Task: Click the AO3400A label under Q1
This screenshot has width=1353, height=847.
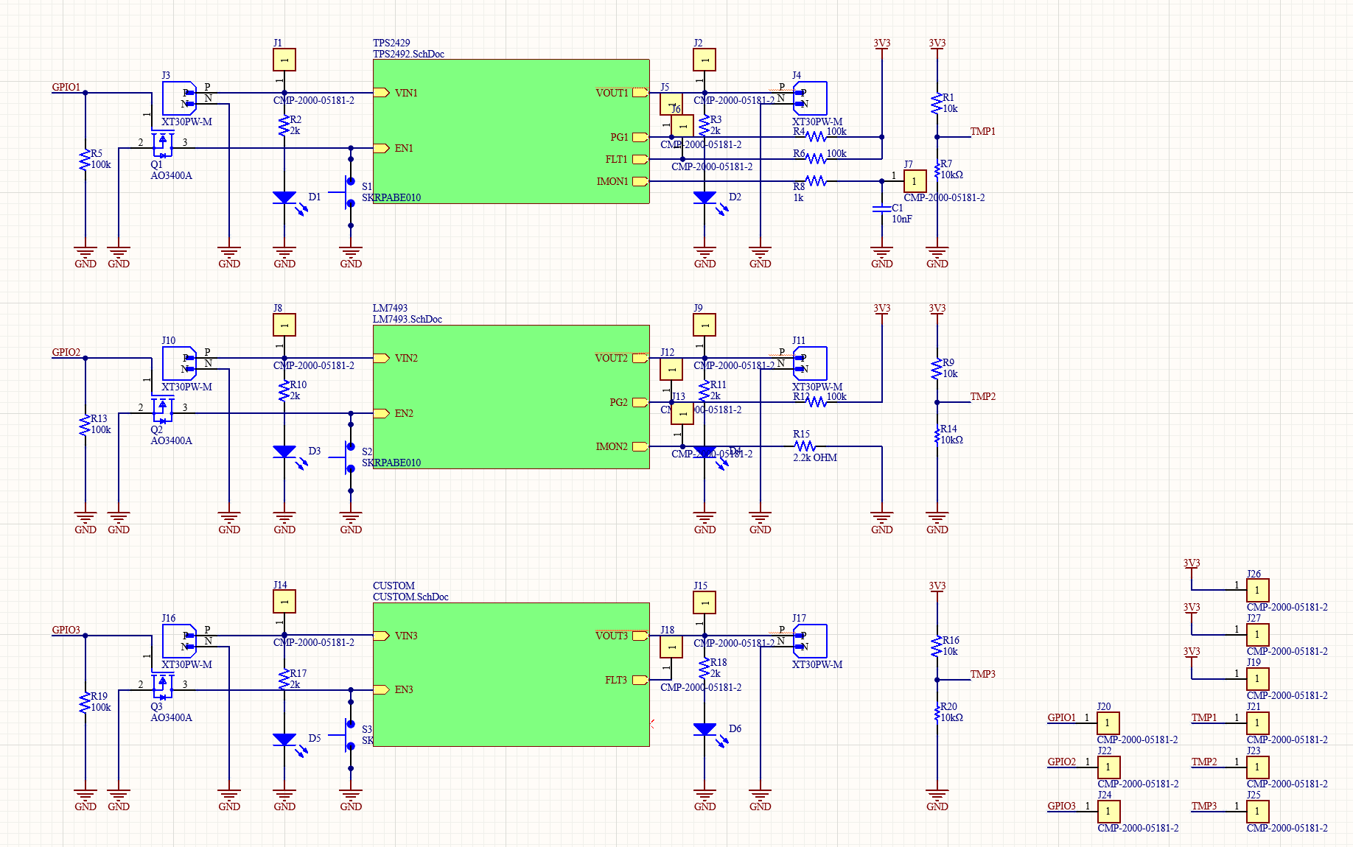Action: pos(172,176)
